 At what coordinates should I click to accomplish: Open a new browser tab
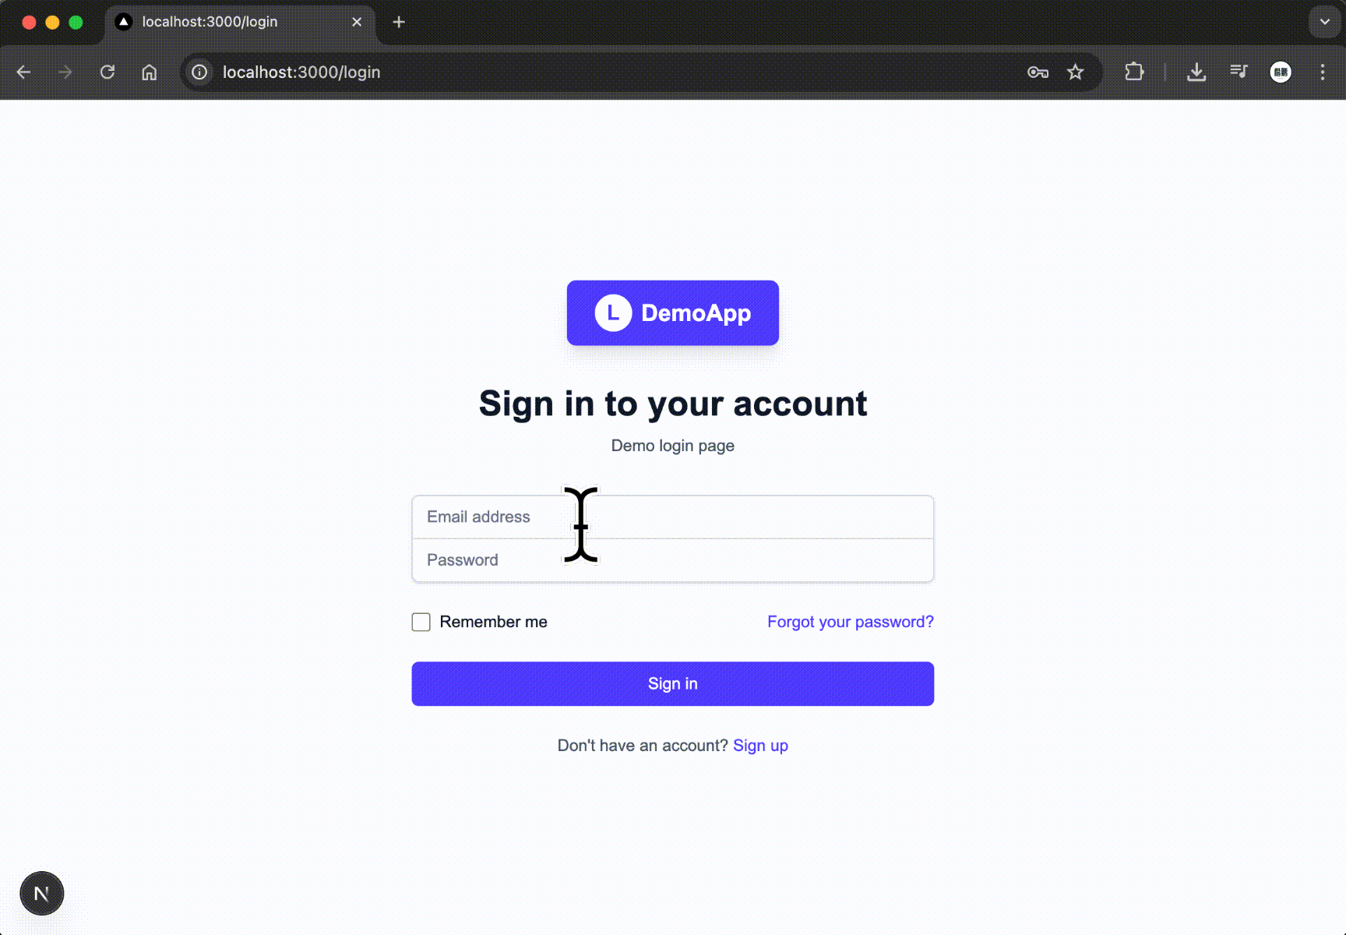coord(399,22)
